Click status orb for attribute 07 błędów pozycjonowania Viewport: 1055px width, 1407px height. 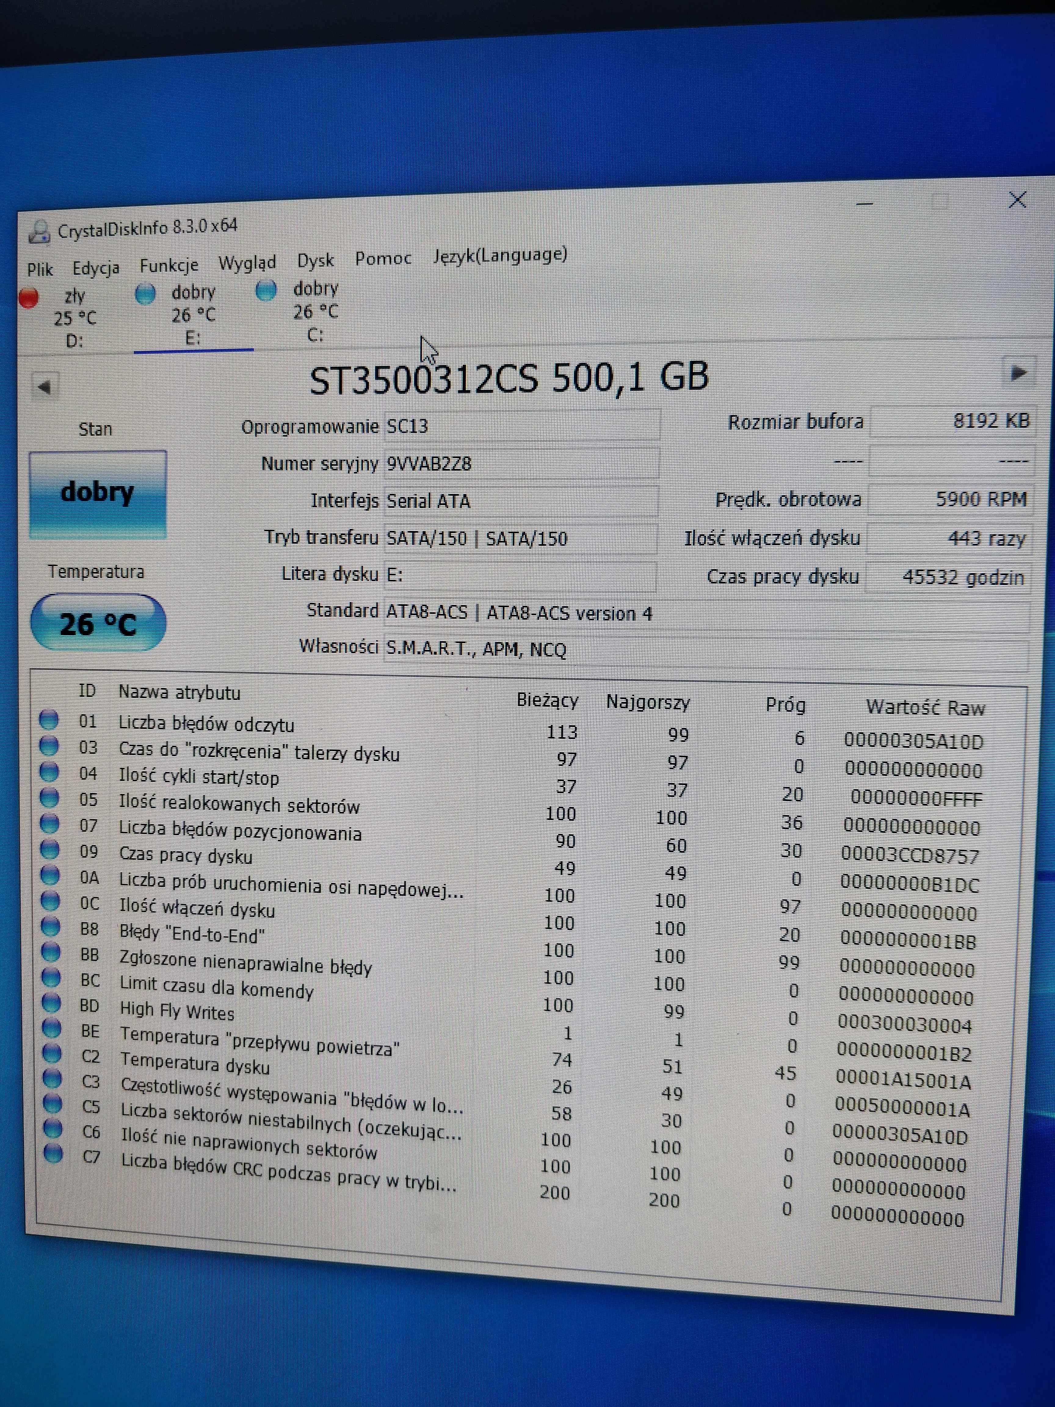click(49, 824)
